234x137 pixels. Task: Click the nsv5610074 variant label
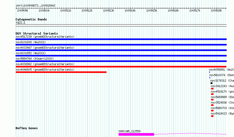click(x=217, y=75)
